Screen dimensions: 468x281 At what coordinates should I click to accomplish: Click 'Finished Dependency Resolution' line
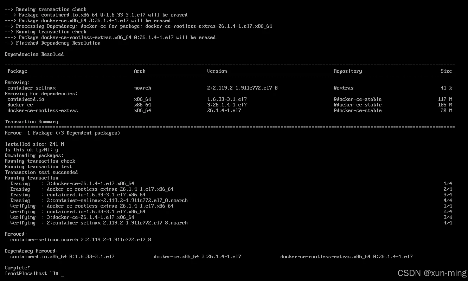[x=52, y=43]
